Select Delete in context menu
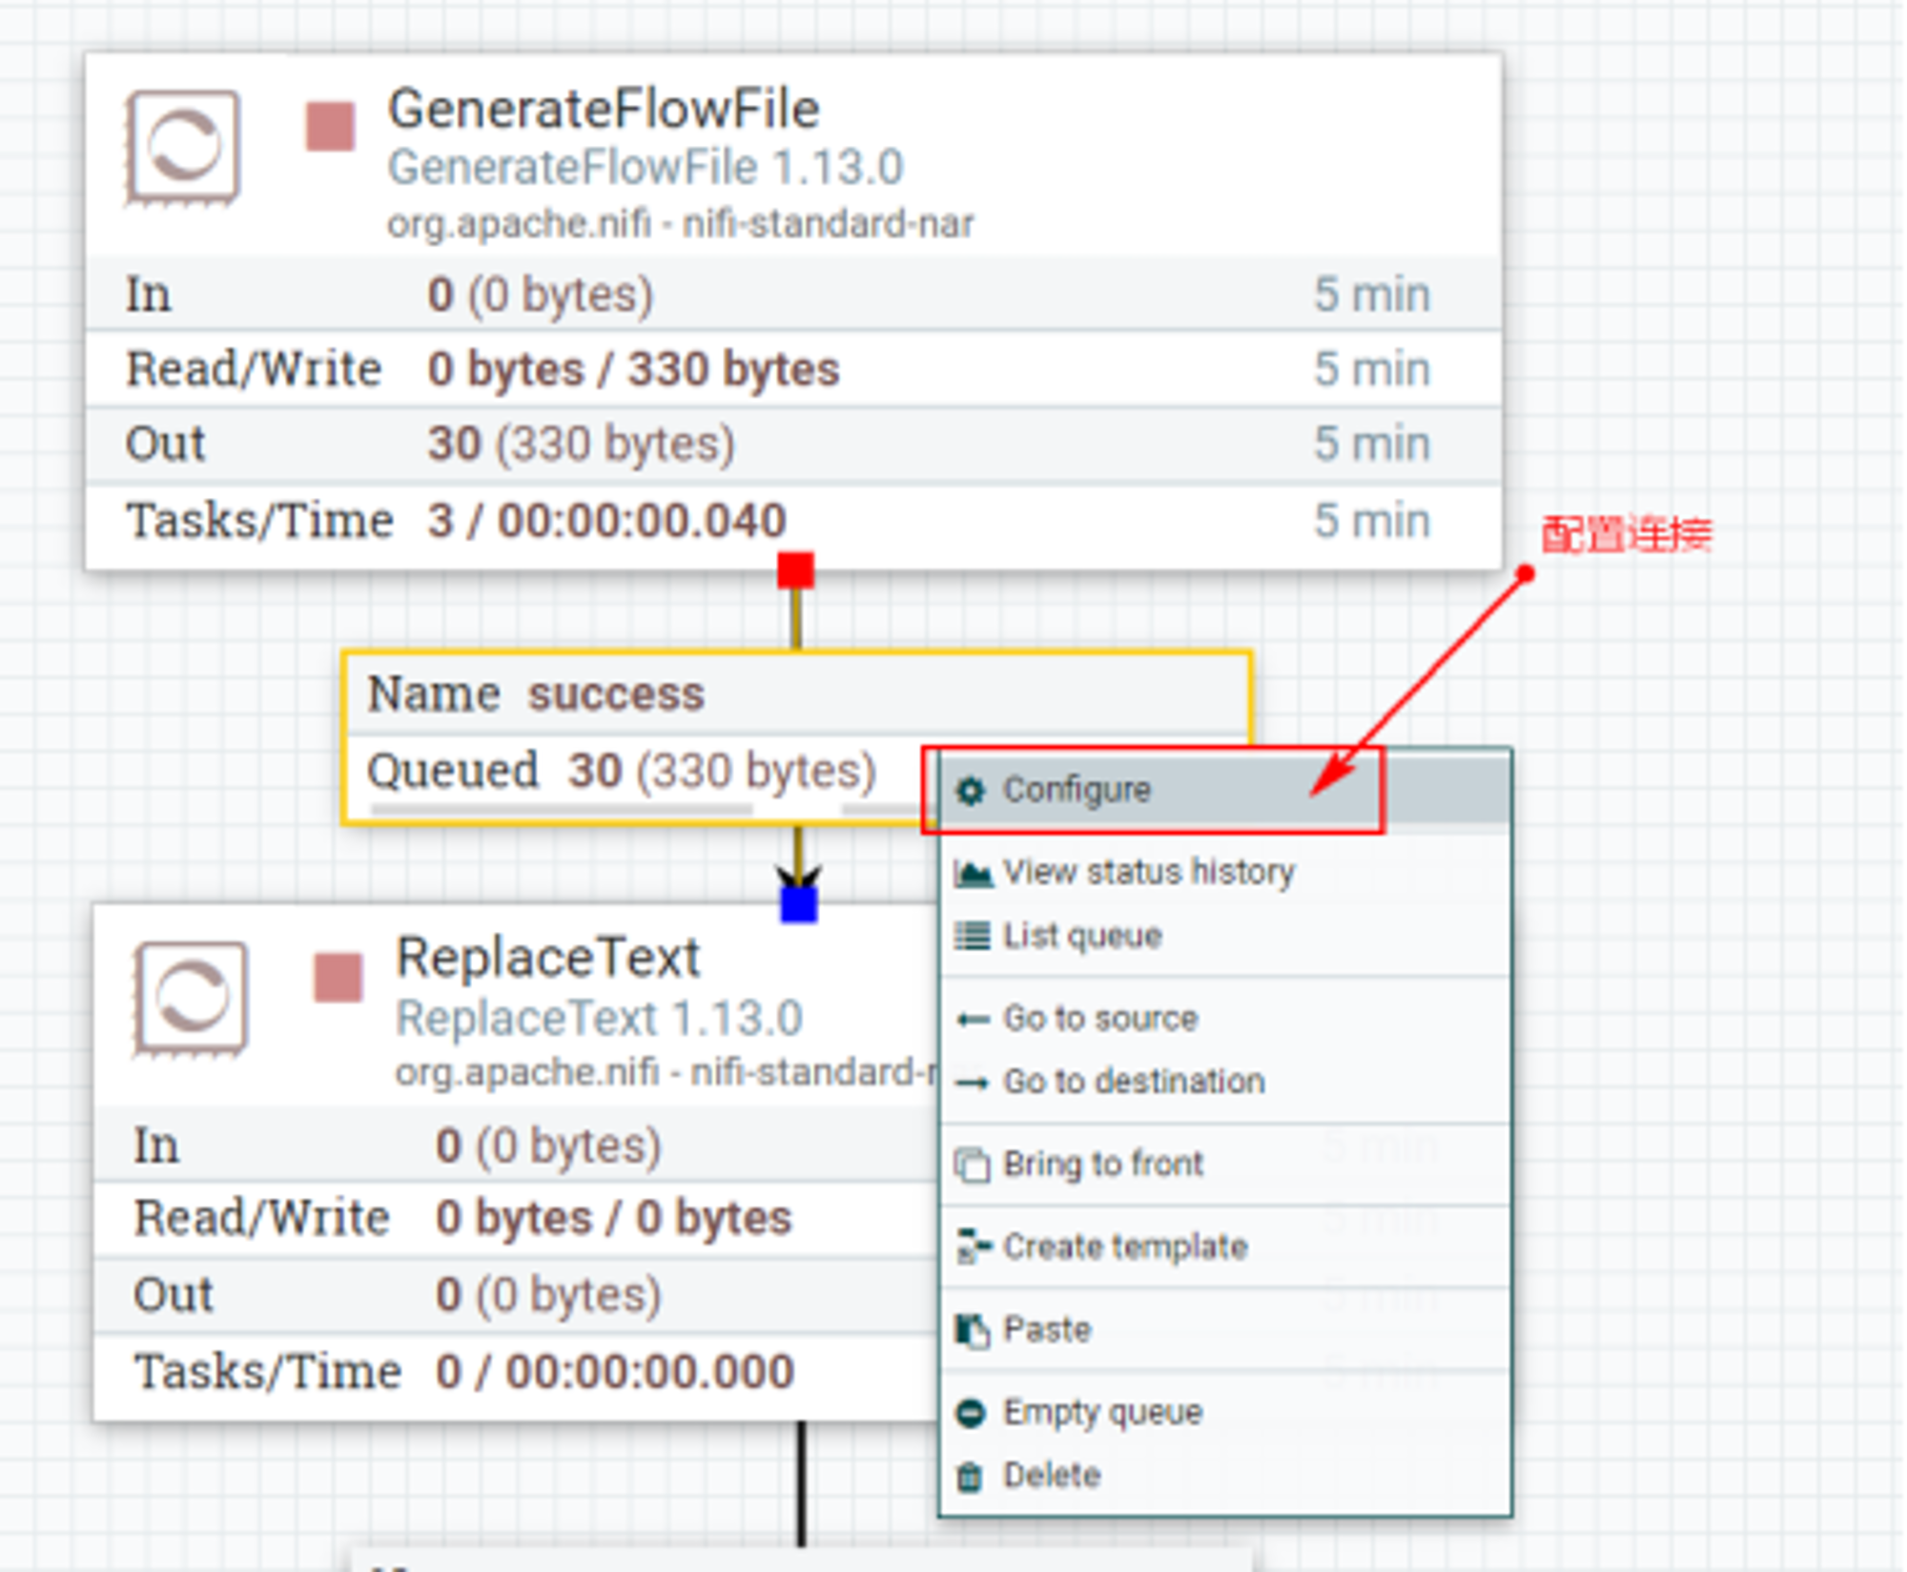The width and height of the screenshot is (1907, 1572). [1225, 1477]
